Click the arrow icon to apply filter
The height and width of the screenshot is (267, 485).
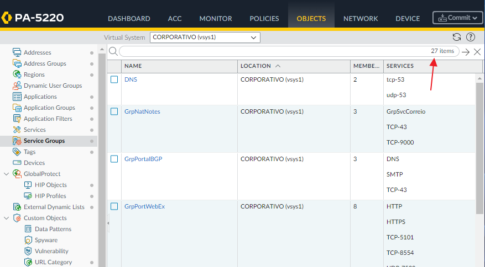(x=466, y=51)
